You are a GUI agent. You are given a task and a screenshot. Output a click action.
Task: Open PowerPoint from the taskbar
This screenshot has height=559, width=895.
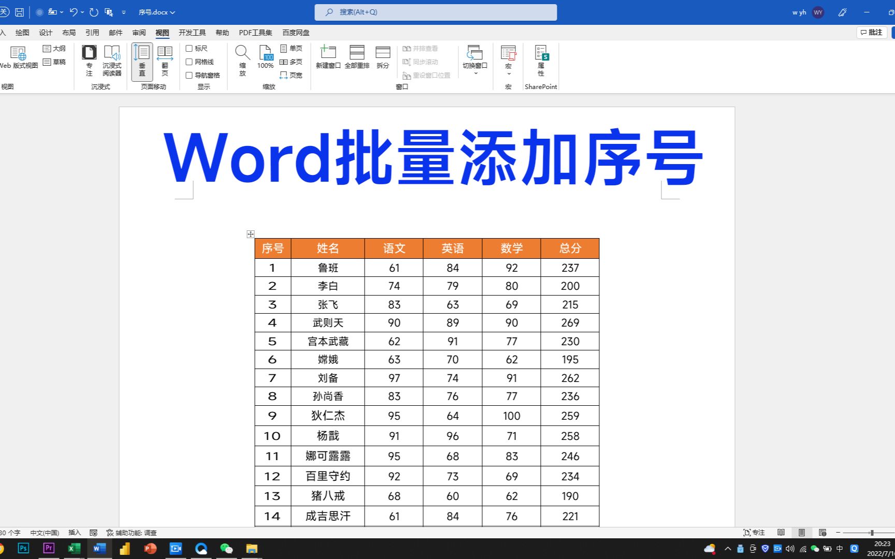tap(150, 548)
